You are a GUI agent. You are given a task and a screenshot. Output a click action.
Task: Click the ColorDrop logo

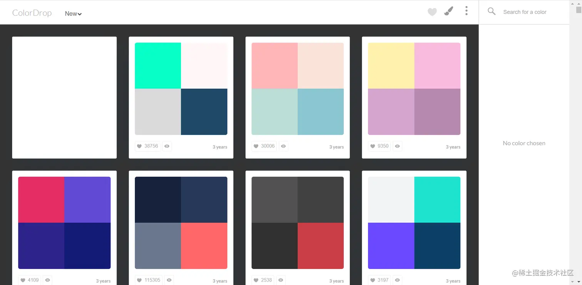(x=32, y=13)
